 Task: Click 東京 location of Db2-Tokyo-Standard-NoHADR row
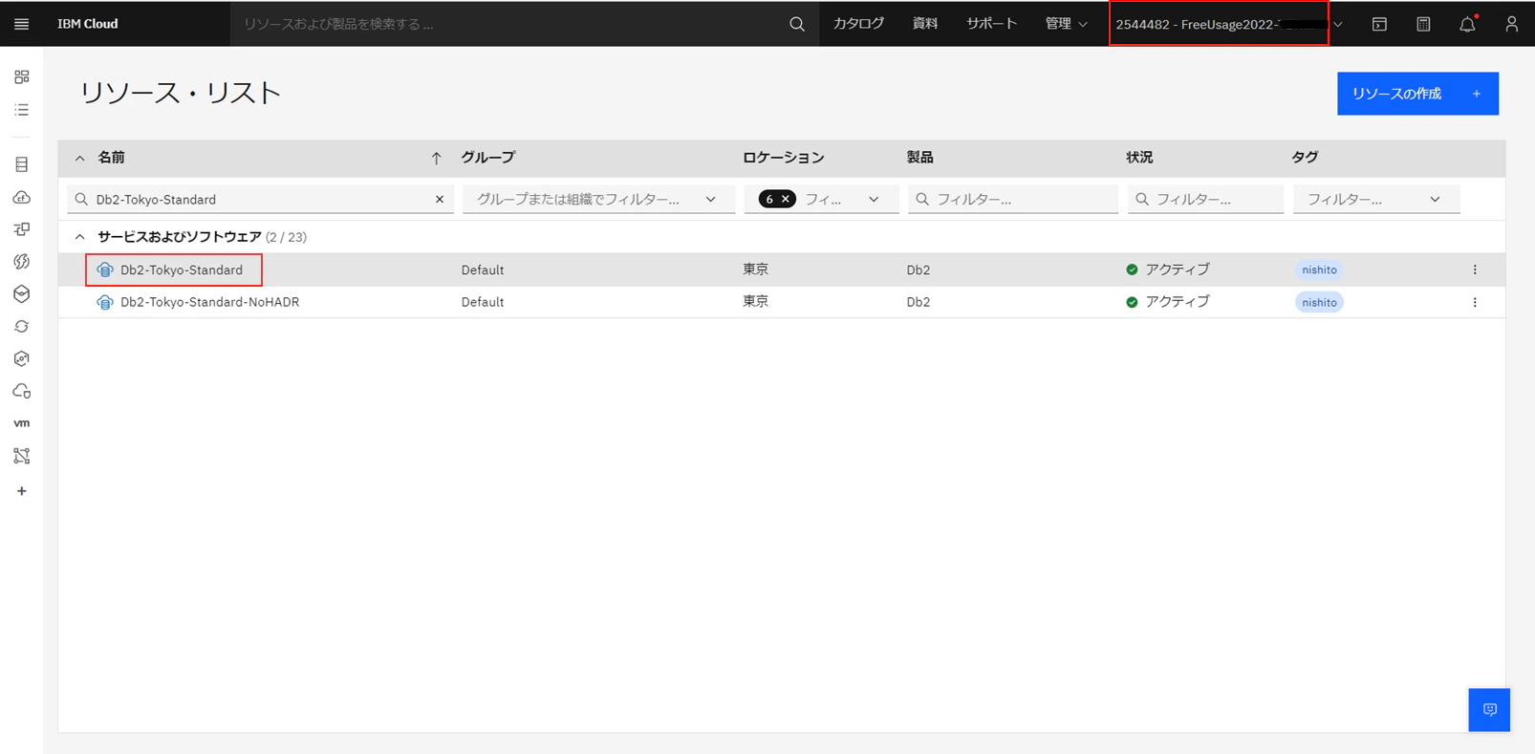pos(756,302)
